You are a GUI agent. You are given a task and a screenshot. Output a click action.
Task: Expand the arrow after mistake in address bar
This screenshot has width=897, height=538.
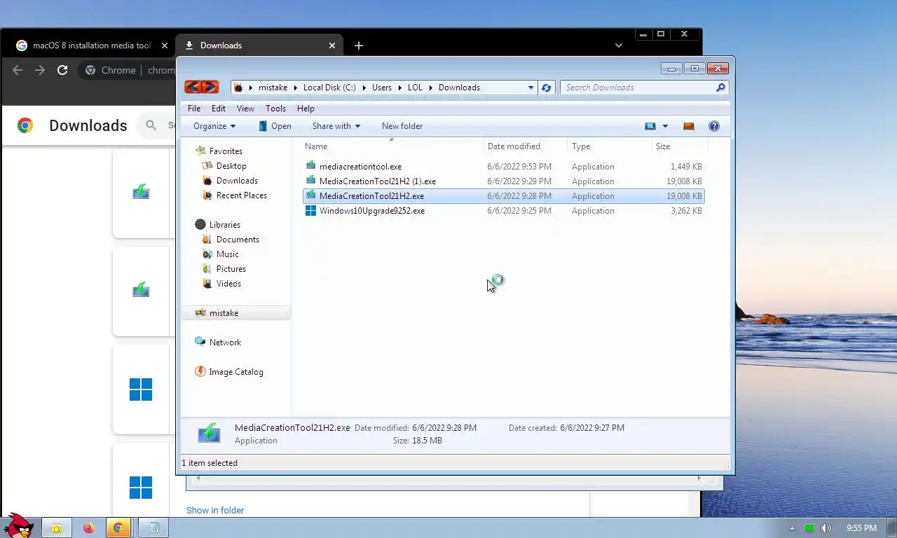[296, 88]
